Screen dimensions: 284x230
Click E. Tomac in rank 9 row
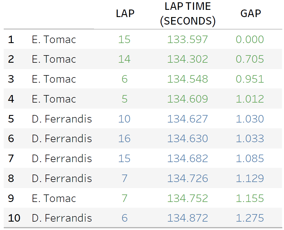coord(54,199)
